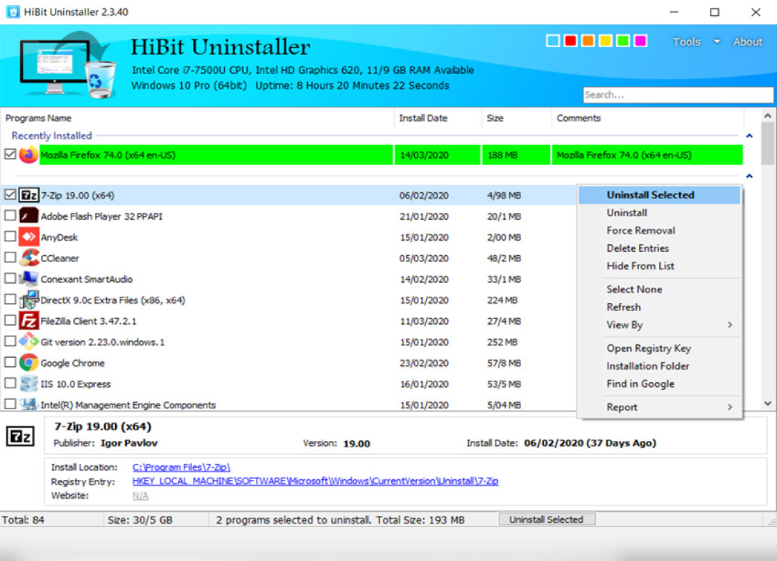The width and height of the screenshot is (777, 561).
Task: Uncheck the 7-Zip 19.00 checkbox
Action: click(x=10, y=194)
